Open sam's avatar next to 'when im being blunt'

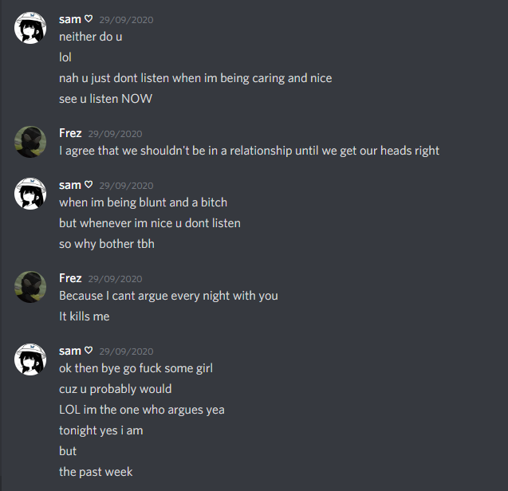[x=30, y=194]
